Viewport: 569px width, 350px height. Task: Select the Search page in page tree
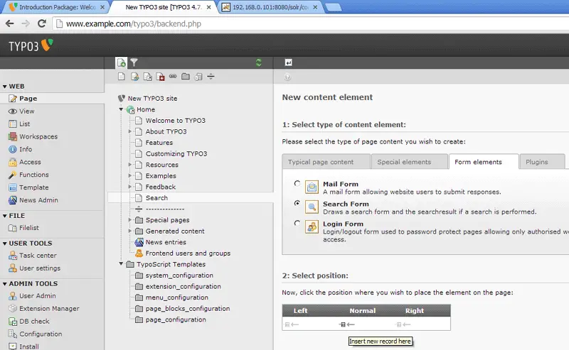(x=156, y=198)
